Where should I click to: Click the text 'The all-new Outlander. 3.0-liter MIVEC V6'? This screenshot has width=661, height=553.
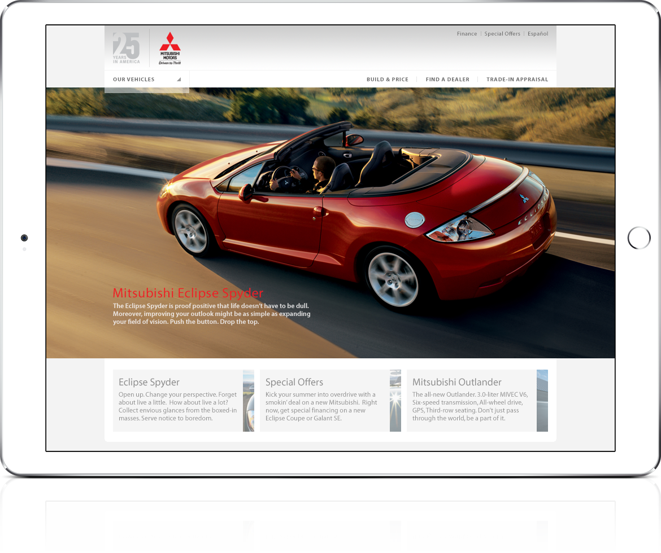(470, 394)
